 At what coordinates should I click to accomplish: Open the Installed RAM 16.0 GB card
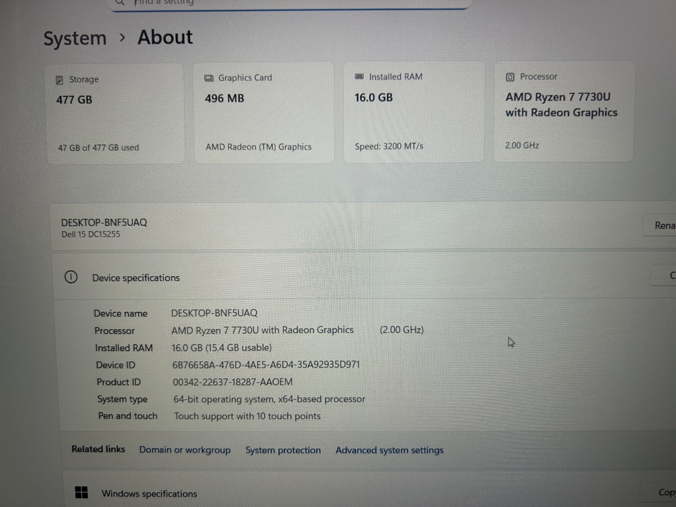pyautogui.click(x=414, y=112)
